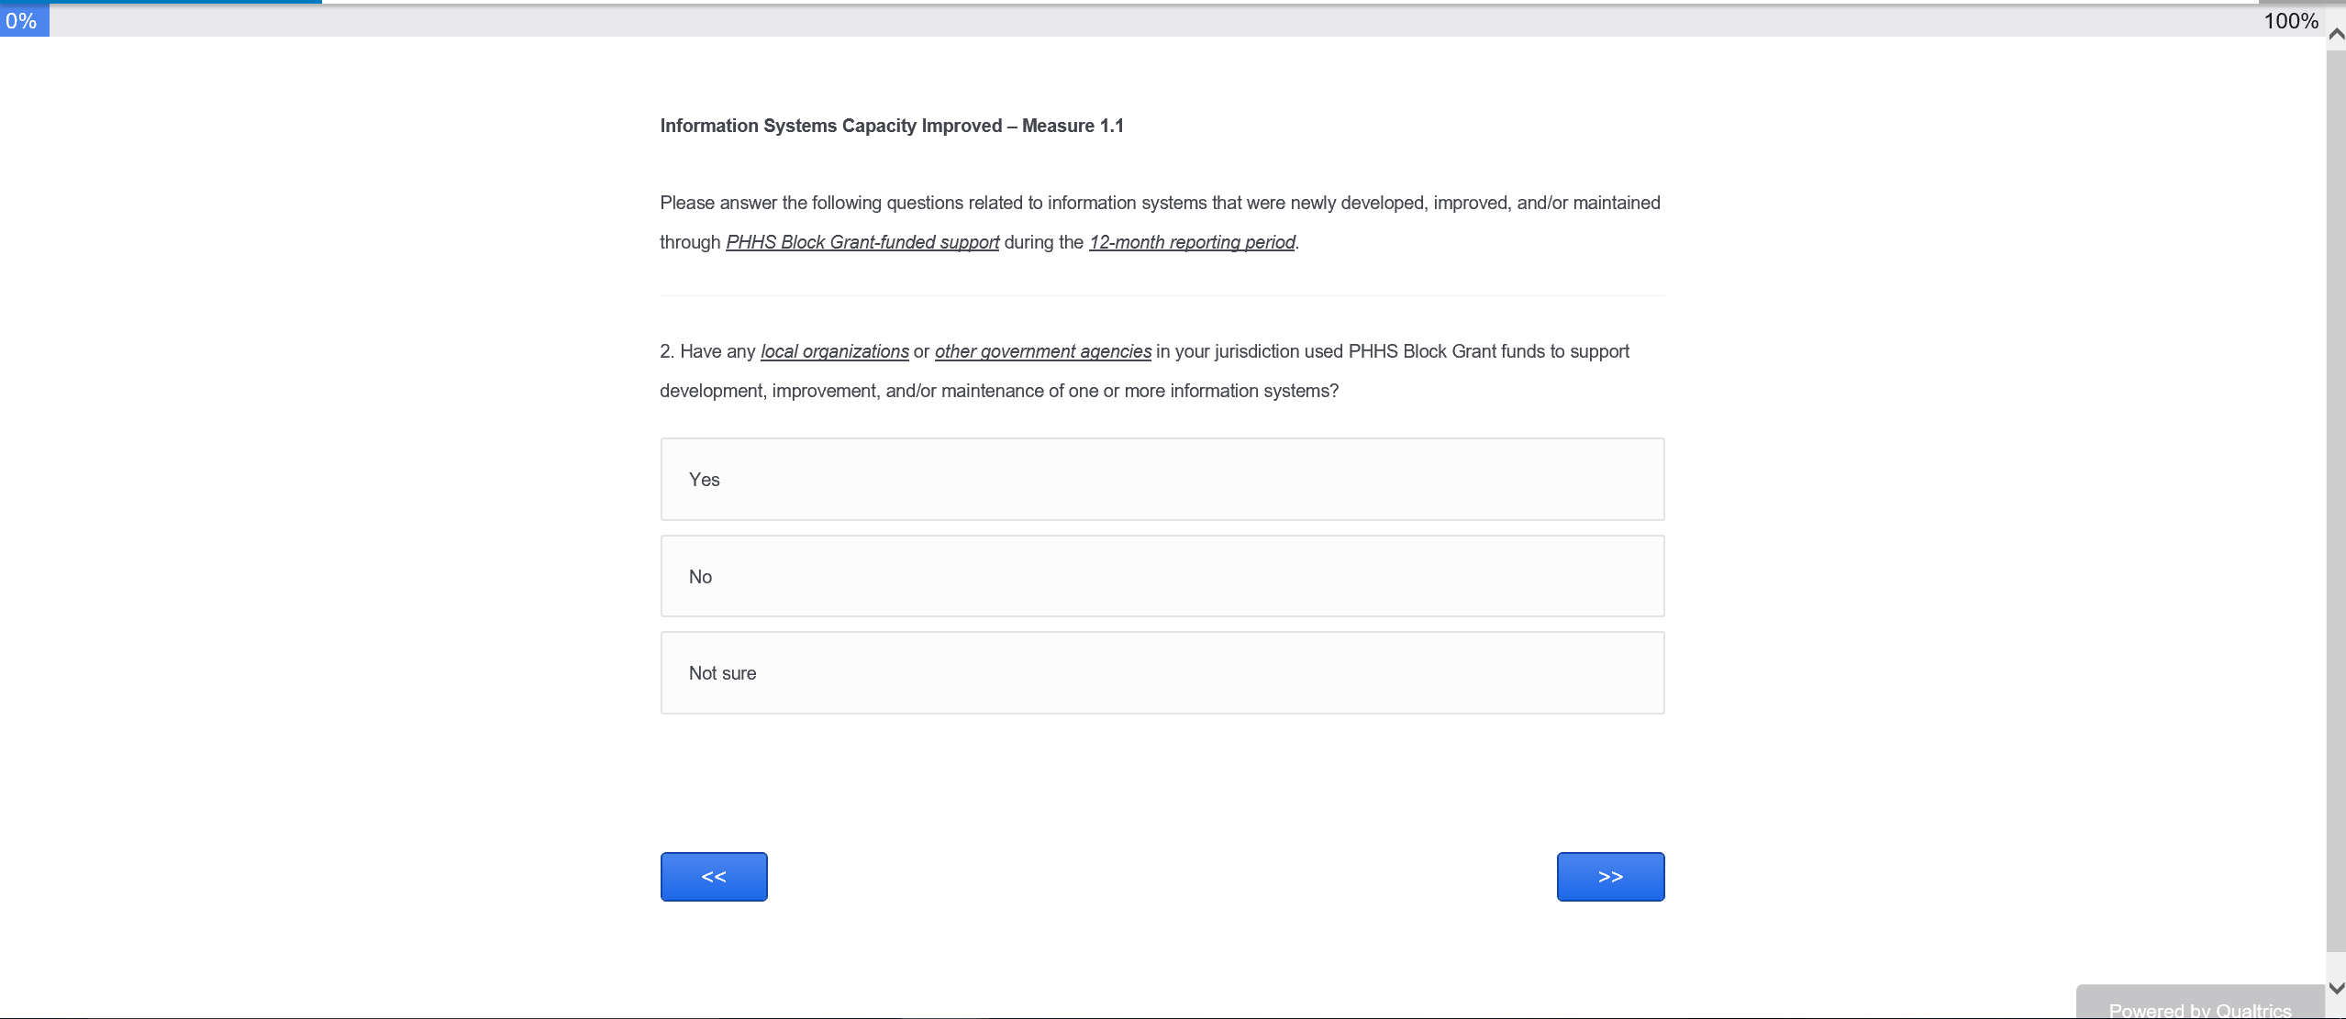Open PHHS Block Grant-funded support definition
Screen dimensions: 2346x1019
[x=862, y=242]
